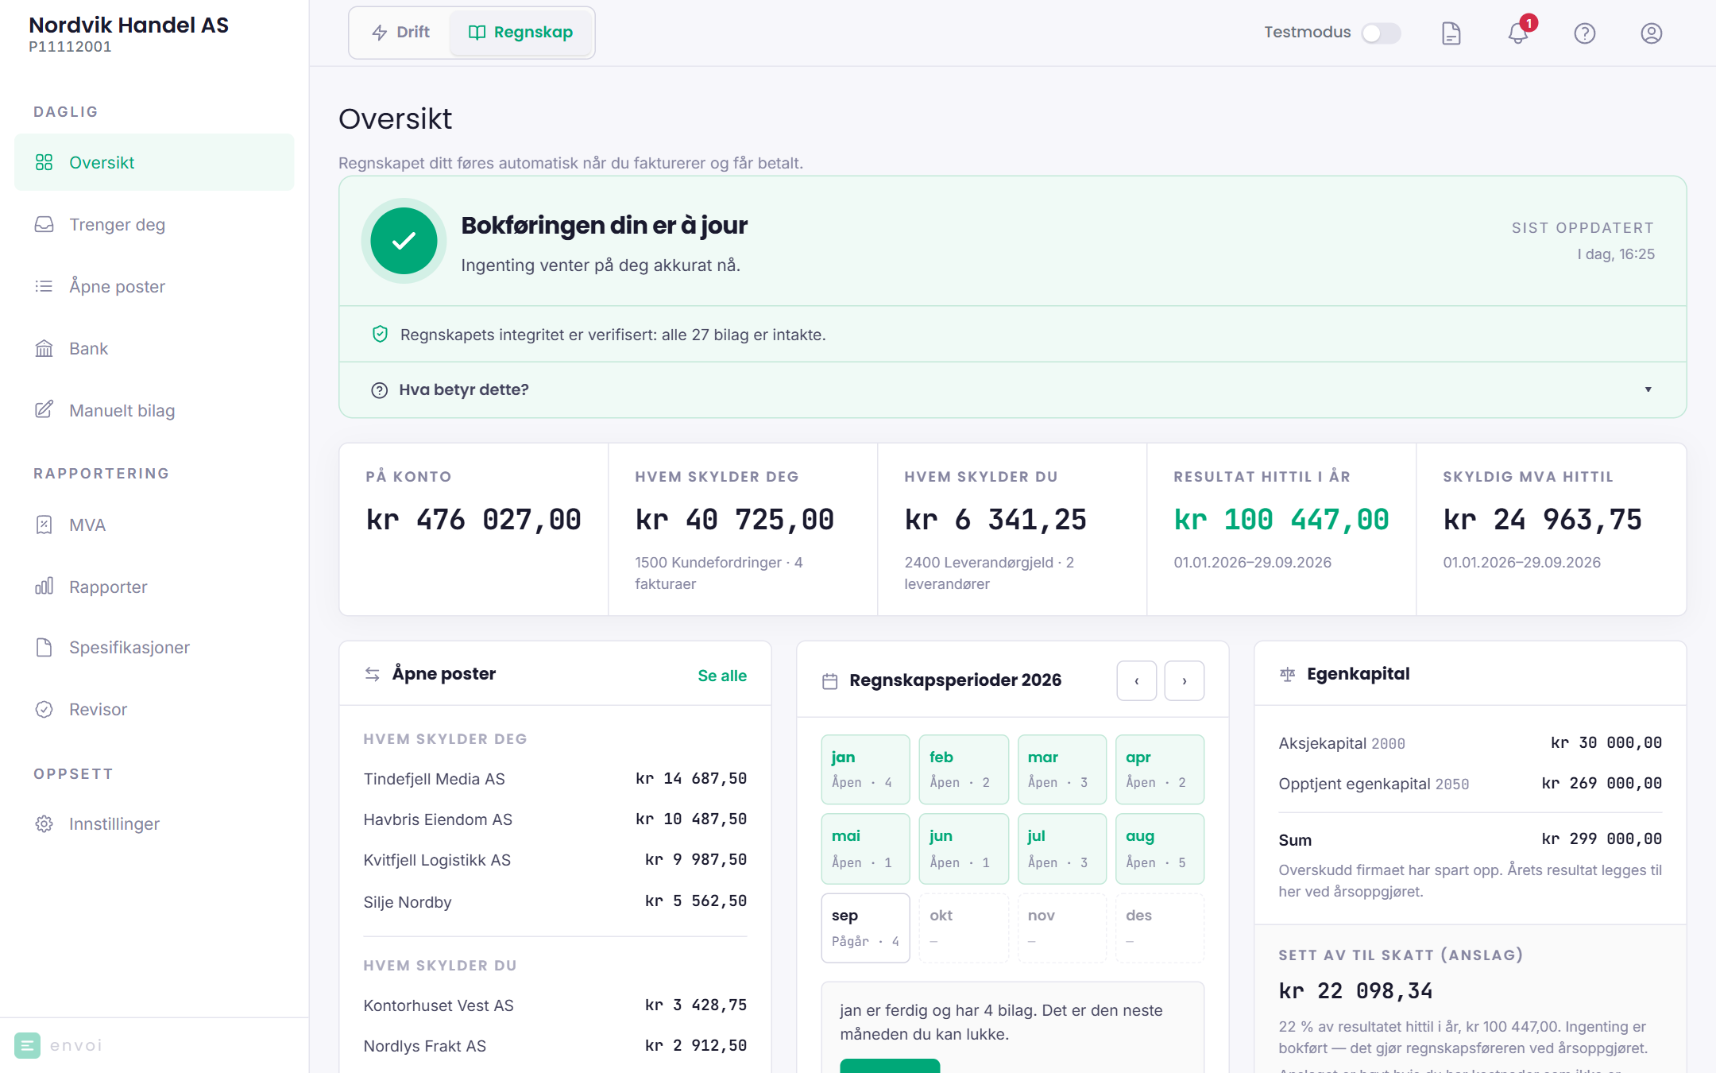Screen dimensions: 1716x1073
Task: Click the MVA percent document icon
Action: click(44, 525)
